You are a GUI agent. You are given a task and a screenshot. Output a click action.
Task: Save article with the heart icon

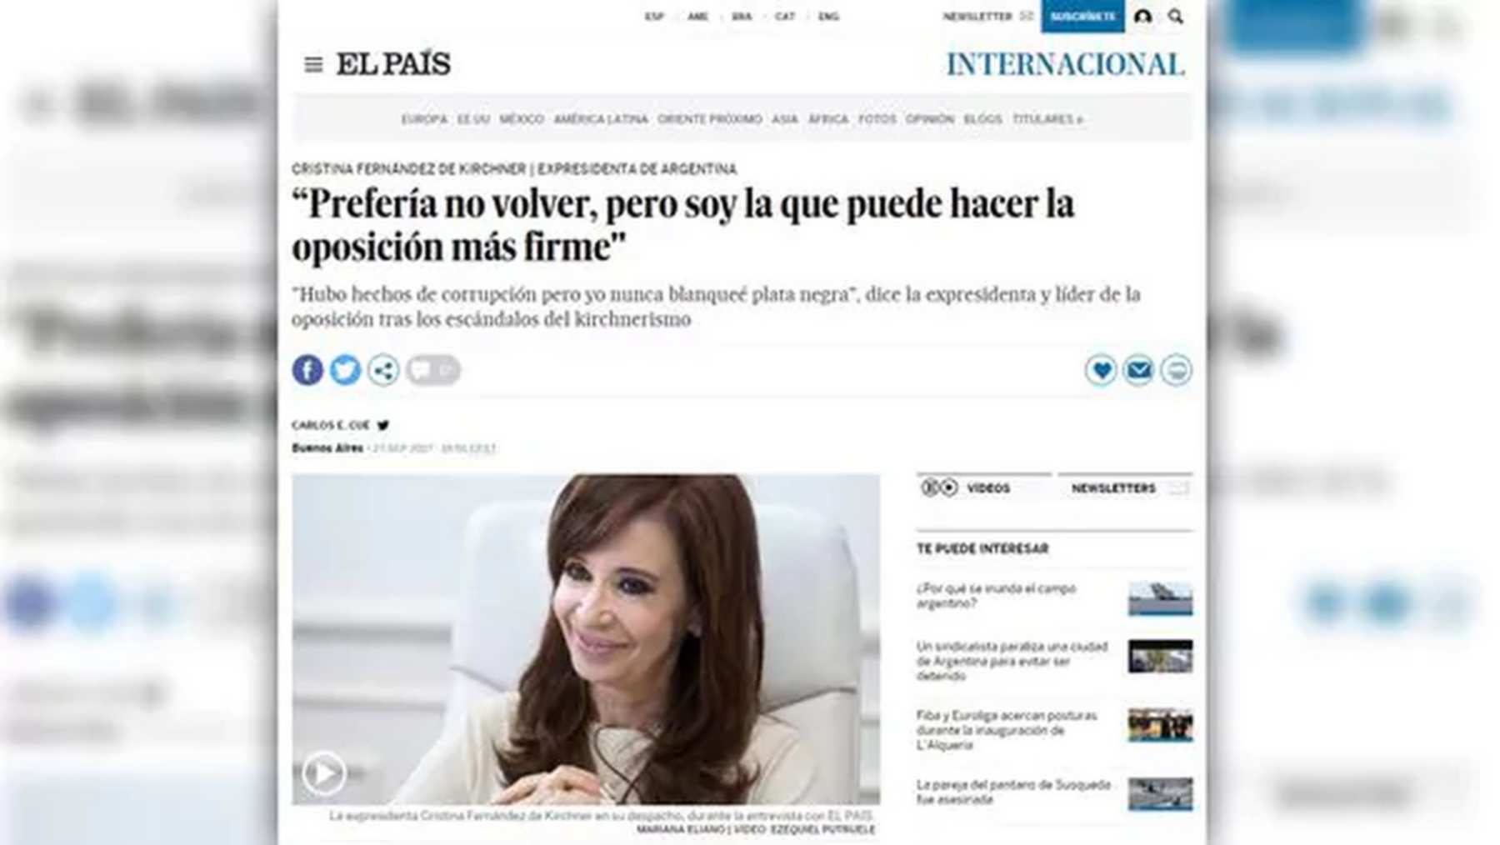1101,370
